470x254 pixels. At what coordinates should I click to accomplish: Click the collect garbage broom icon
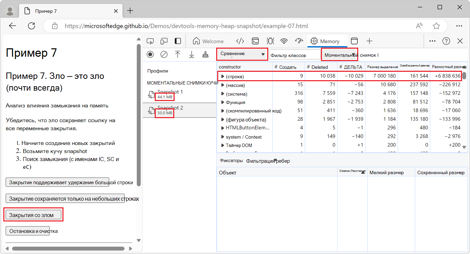pyautogui.click(x=205, y=54)
